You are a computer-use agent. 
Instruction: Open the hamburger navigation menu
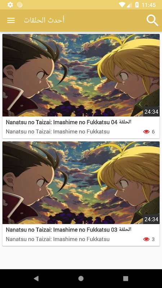(11, 20)
